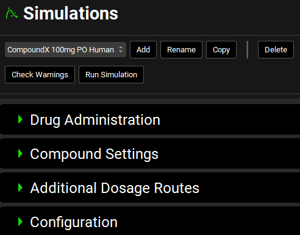Add a new simulation
This screenshot has height=235, width=300.
coord(143,50)
